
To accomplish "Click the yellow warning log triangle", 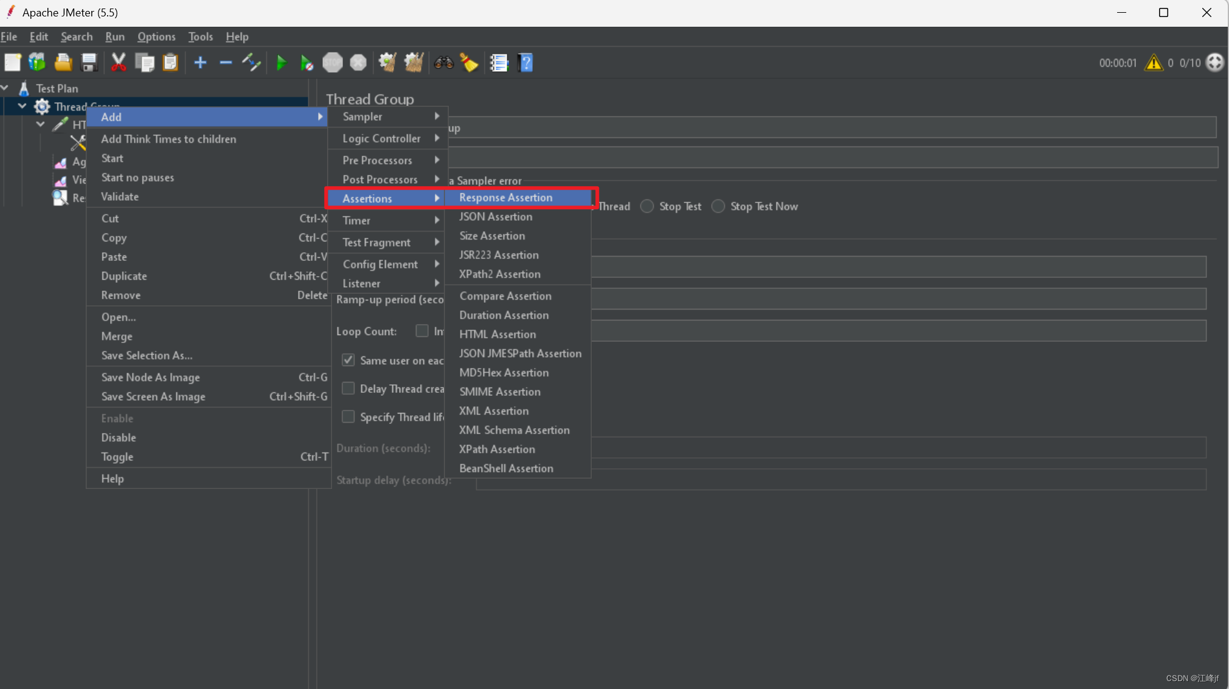I will pyautogui.click(x=1153, y=63).
